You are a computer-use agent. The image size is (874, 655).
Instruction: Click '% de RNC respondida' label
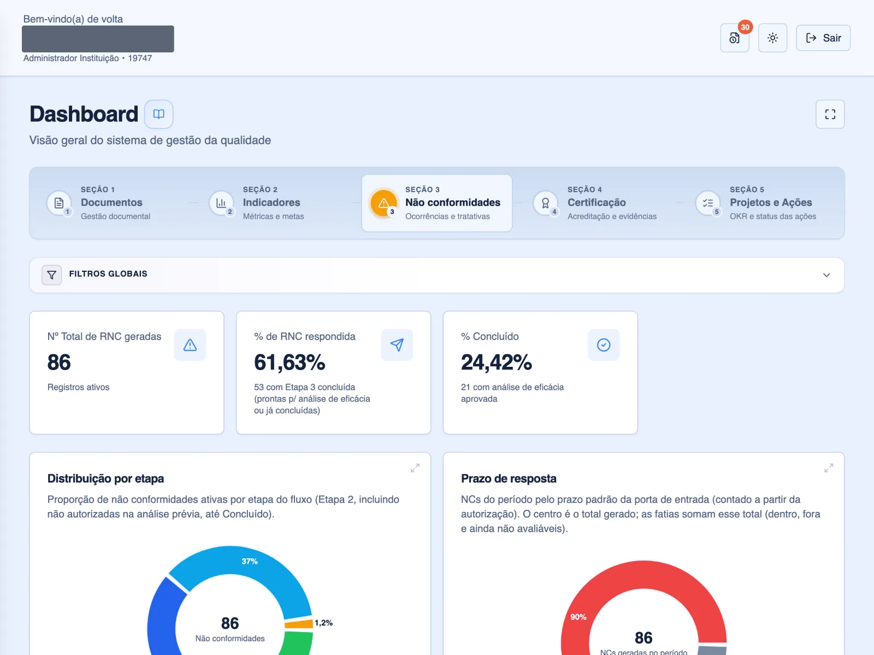305,337
